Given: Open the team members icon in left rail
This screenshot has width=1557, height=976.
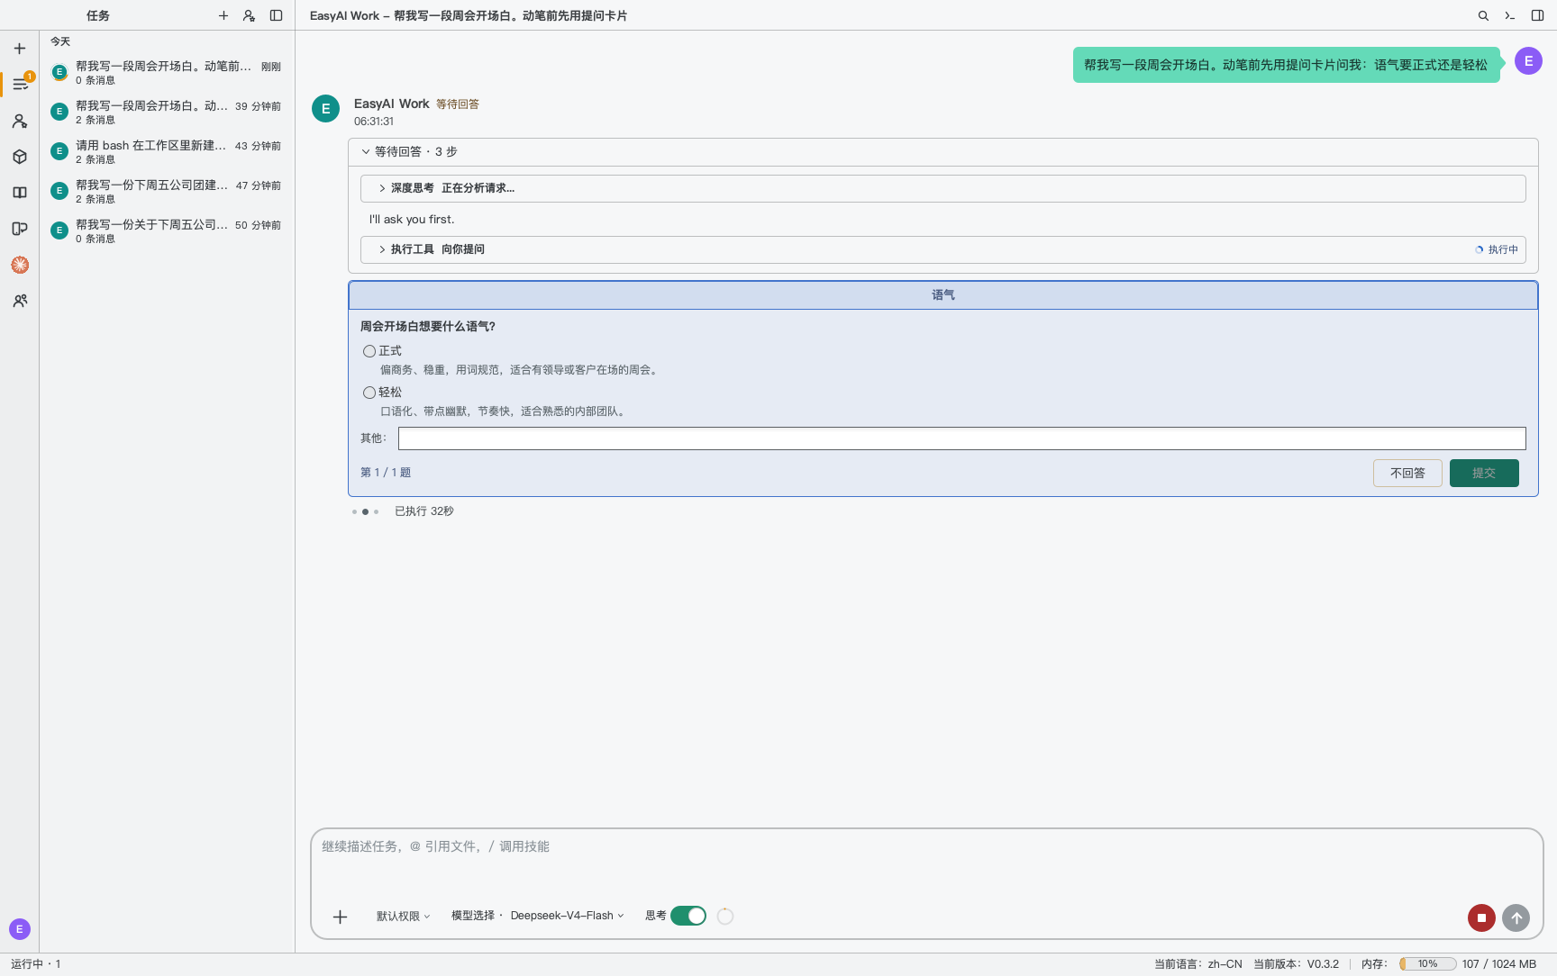Looking at the screenshot, I should pos(20,301).
